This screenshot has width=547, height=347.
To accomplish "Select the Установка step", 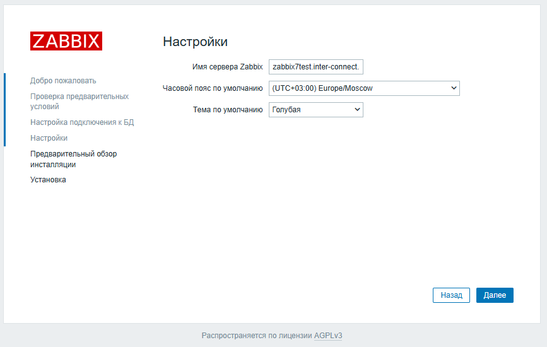I will click(x=48, y=180).
